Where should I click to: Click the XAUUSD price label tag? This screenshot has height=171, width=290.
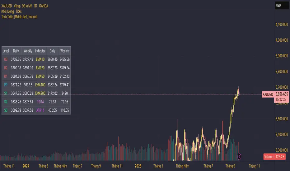coord(267,94)
